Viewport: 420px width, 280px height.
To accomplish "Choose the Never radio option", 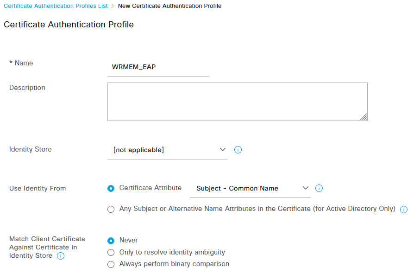I will tap(111, 241).
